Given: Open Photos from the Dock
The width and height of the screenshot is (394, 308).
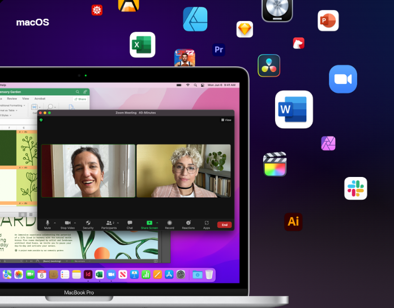Looking at the screenshot, I should click(19, 275).
